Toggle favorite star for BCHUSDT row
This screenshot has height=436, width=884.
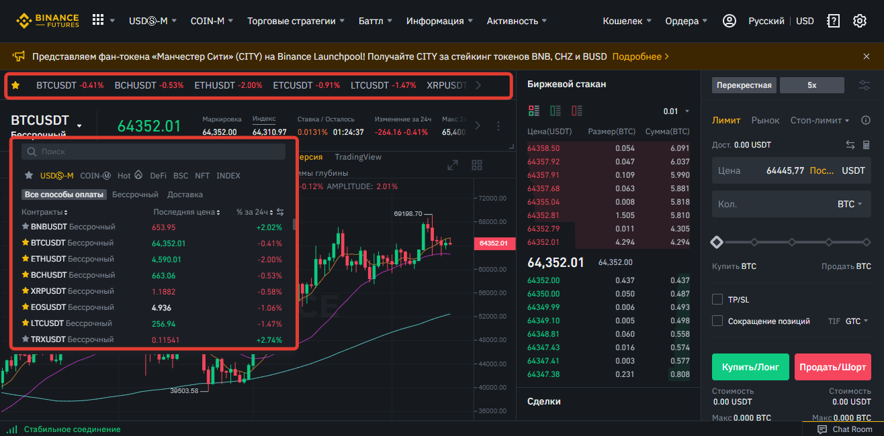point(26,275)
